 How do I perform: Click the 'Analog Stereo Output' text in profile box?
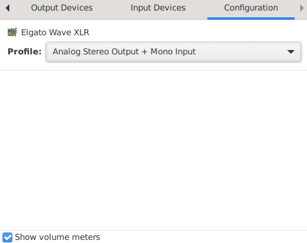(x=96, y=51)
